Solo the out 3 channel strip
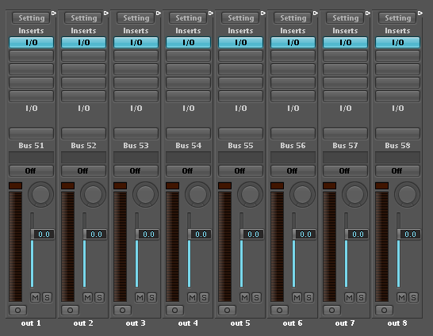This screenshot has height=336, width=433. pos(152,297)
